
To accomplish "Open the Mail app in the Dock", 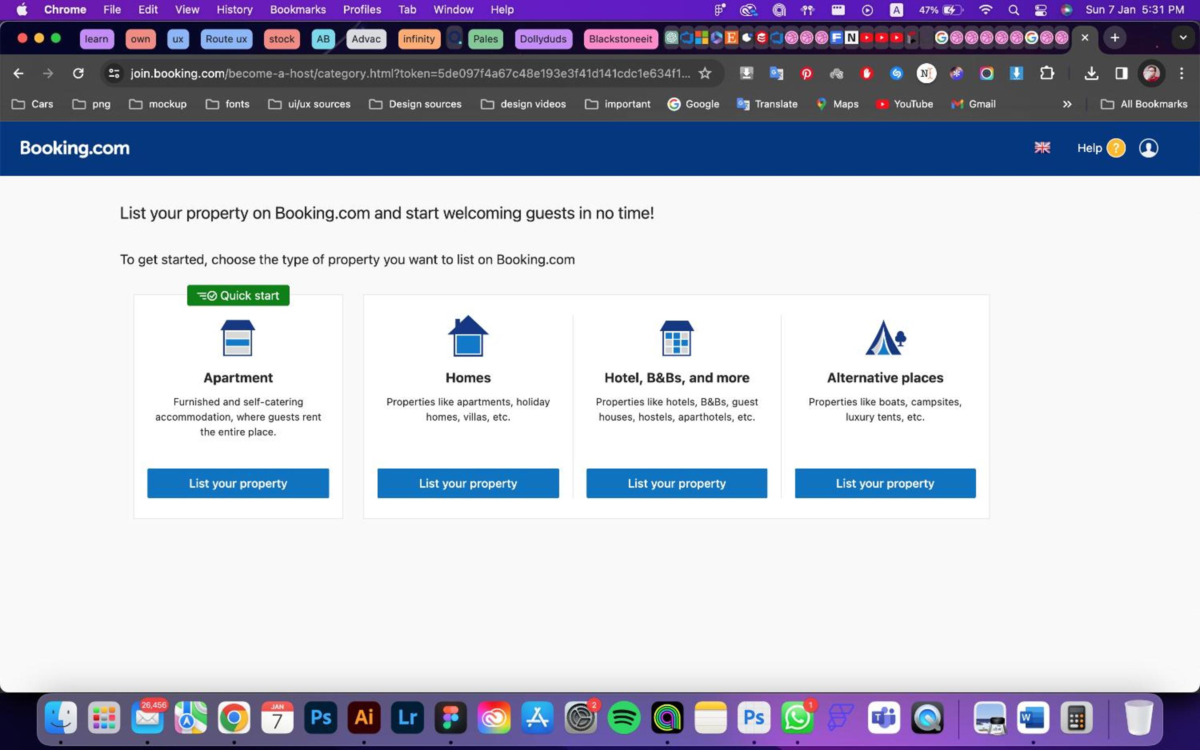I will click(148, 717).
